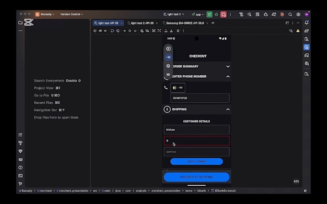Screen dimensions: 327x204
Task: Click the Select Address button
Action: (197, 162)
